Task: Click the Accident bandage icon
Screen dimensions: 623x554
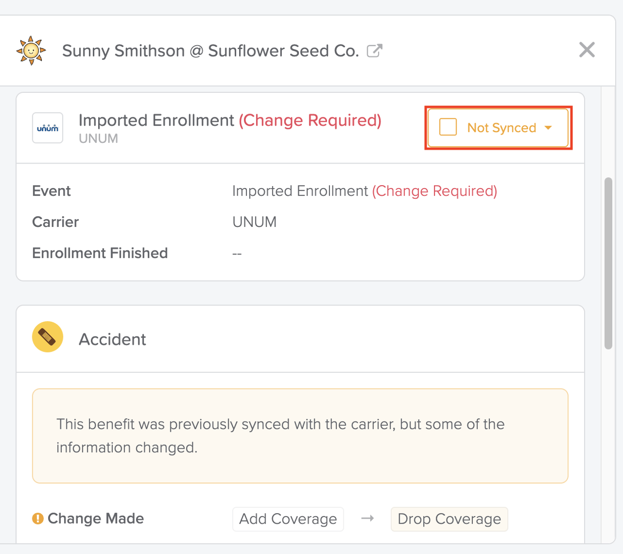Action: pos(48,337)
